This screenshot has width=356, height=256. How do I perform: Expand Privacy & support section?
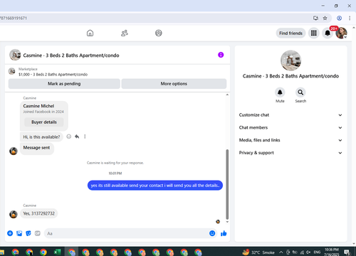(x=290, y=153)
